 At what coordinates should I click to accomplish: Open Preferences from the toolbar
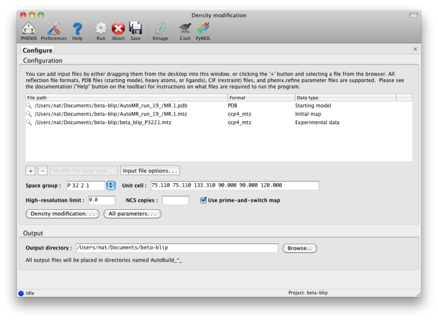[54, 29]
